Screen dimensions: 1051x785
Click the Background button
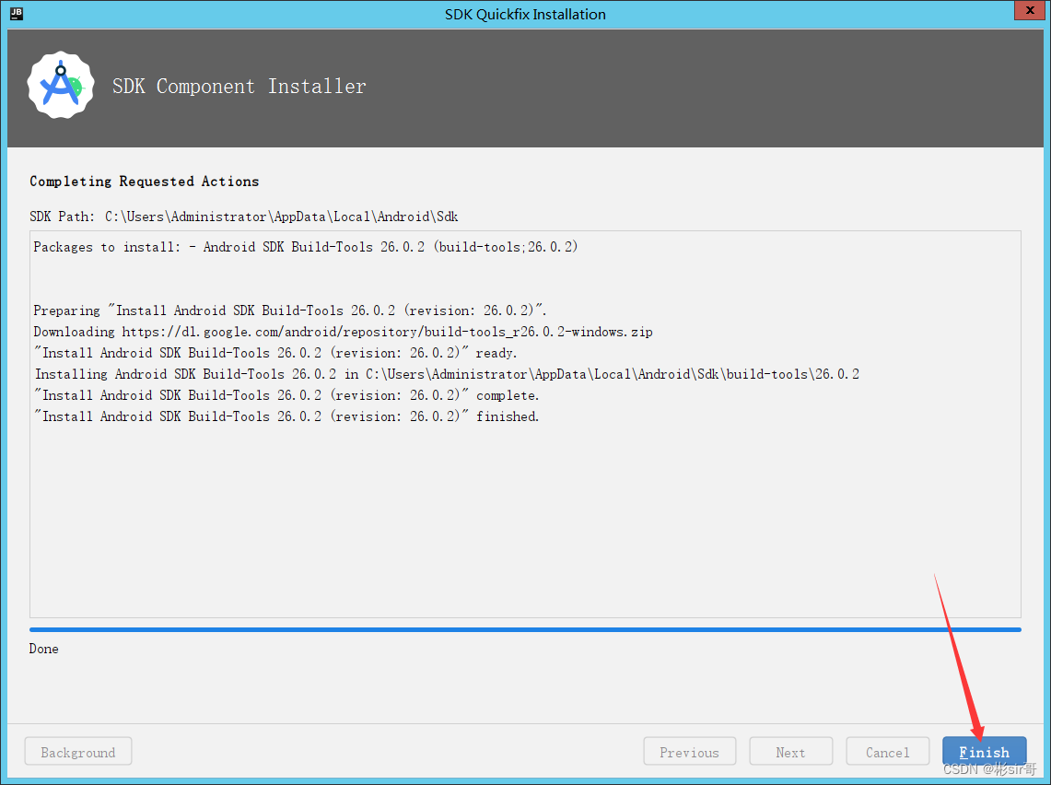(x=78, y=752)
